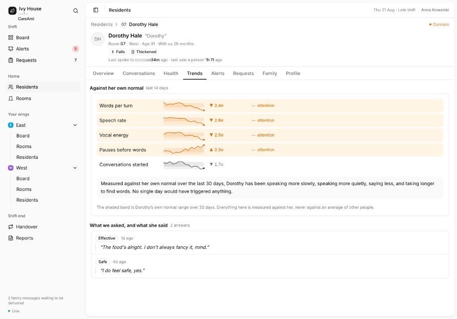Collapse the West wing chevron
457x319 pixels.
(75, 168)
